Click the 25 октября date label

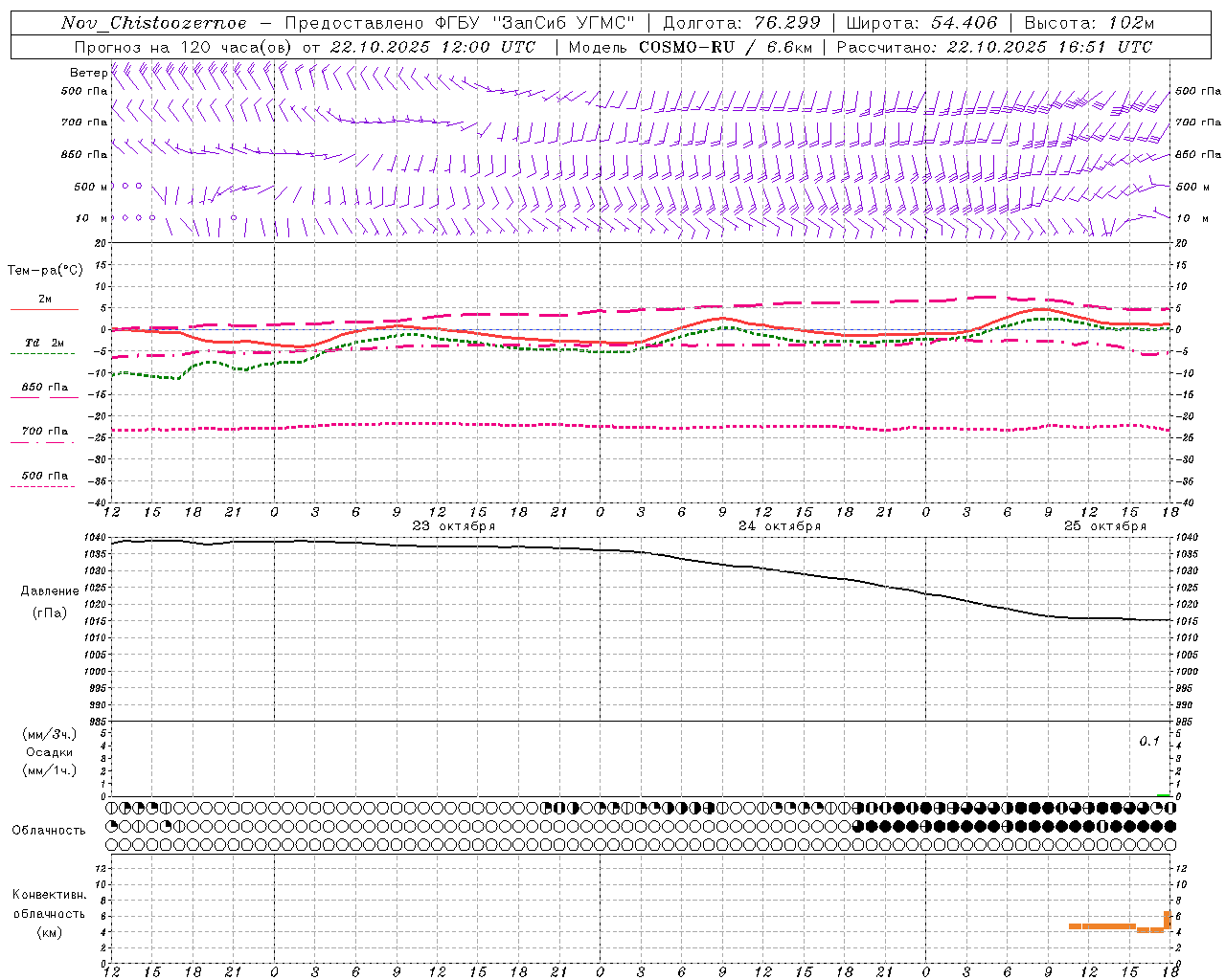point(1105,526)
